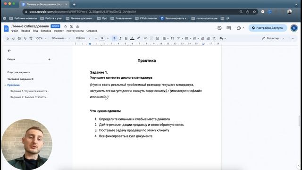This screenshot has width=302, height=170.
Task: Open the video meeting camera dropdown
Action: point(240,28)
